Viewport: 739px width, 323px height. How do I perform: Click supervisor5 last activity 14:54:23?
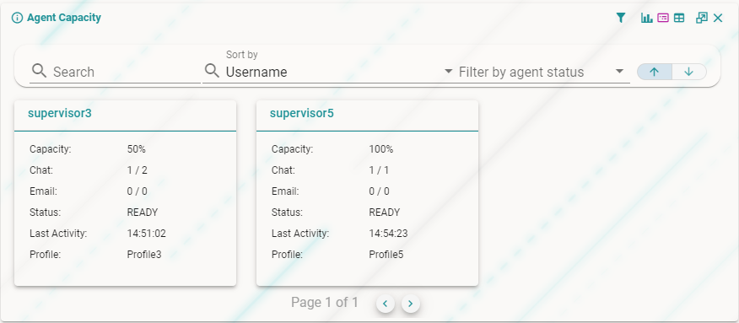[x=388, y=234]
